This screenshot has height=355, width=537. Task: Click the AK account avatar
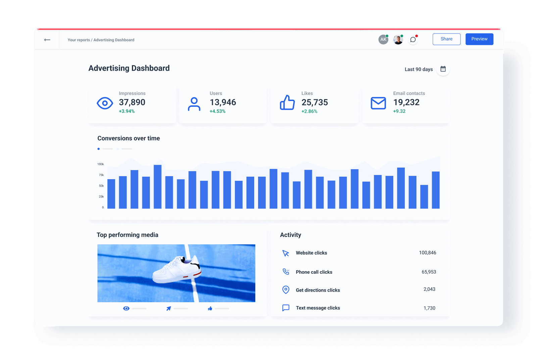pyautogui.click(x=383, y=39)
